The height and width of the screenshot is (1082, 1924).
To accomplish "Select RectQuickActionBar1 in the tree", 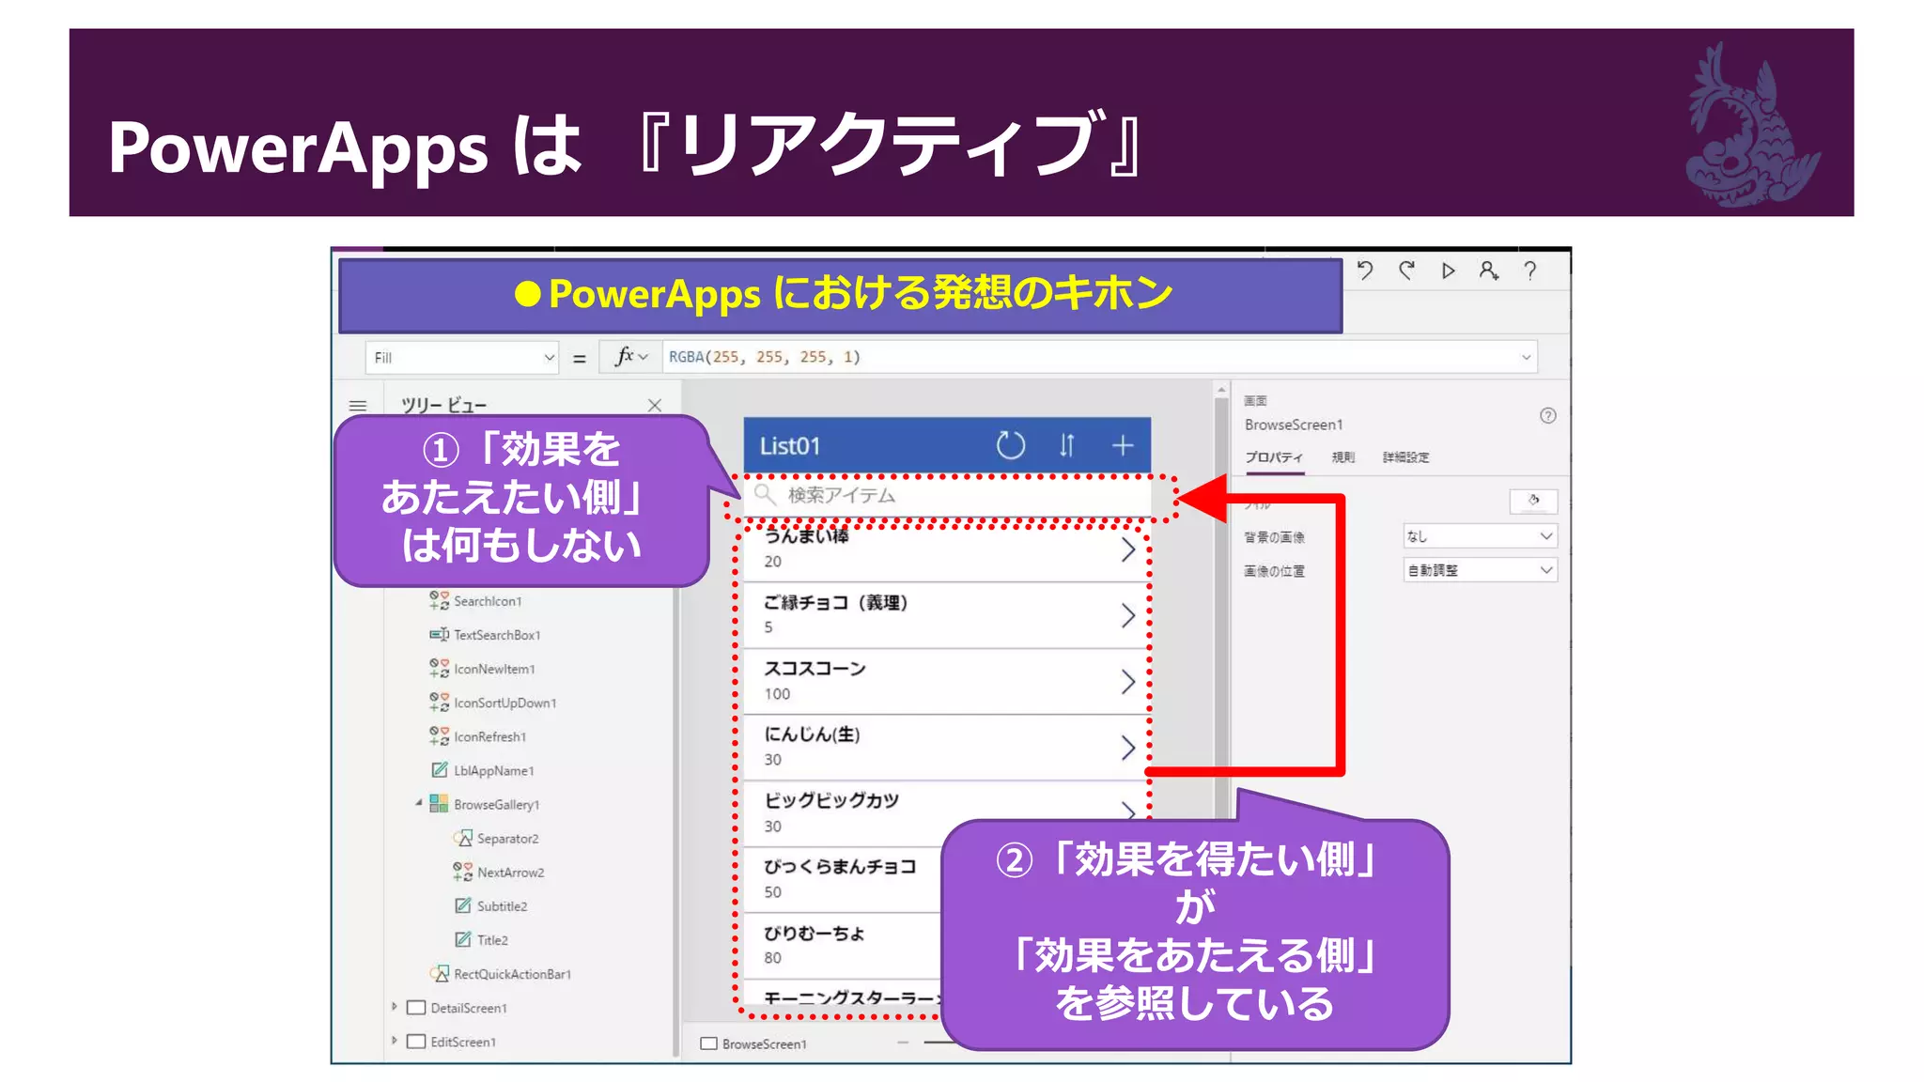I will coord(512,974).
